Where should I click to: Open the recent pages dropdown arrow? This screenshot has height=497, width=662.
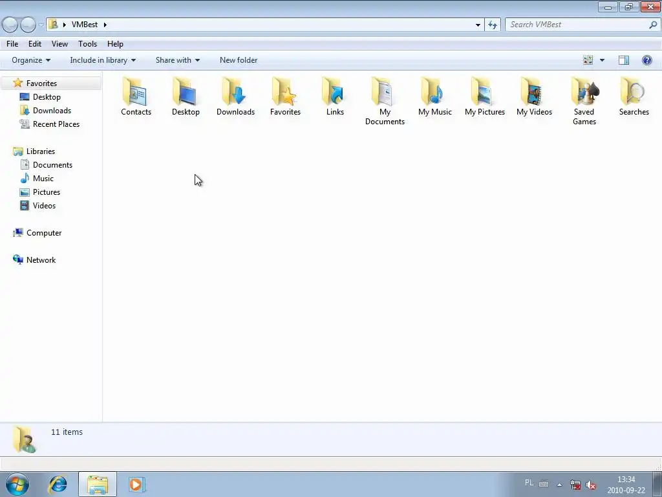tap(41, 25)
